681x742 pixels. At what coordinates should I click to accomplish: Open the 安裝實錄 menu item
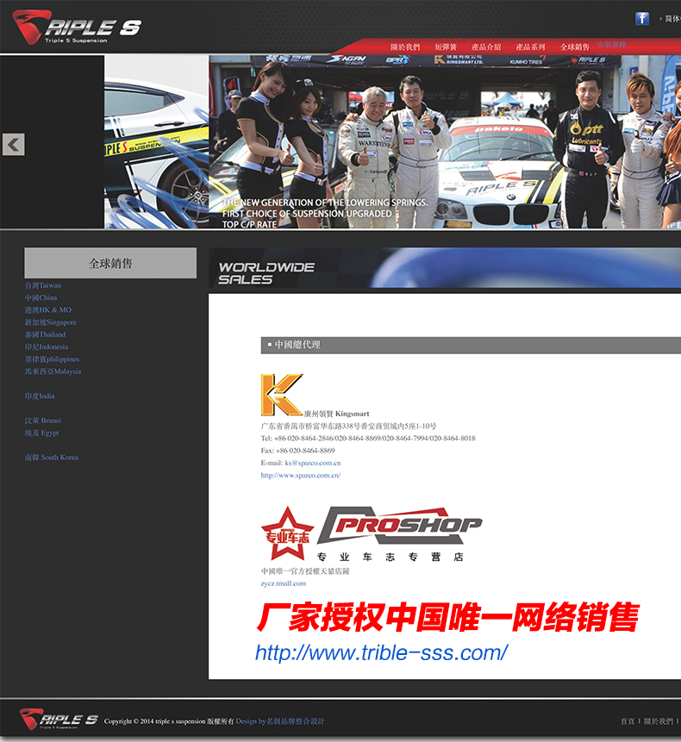click(x=611, y=45)
